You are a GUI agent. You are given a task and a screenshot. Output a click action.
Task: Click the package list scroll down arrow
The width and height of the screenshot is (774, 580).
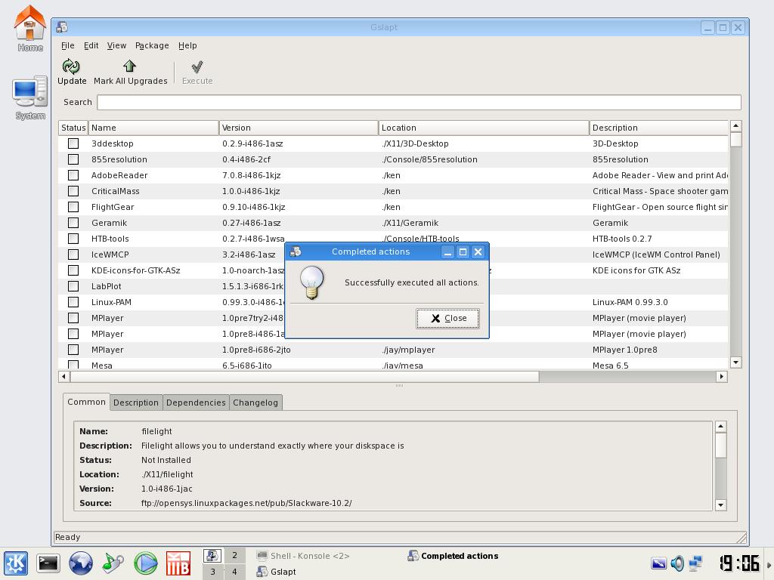pyautogui.click(x=735, y=362)
